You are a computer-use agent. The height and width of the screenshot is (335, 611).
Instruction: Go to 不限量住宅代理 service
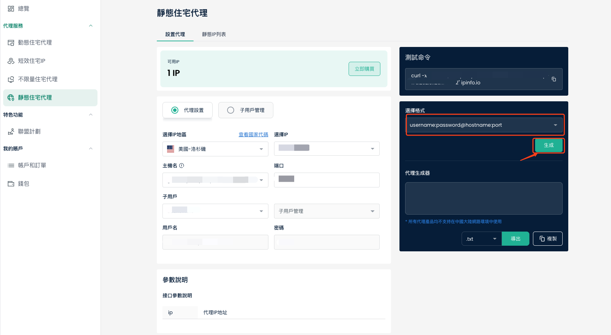click(x=37, y=79)
